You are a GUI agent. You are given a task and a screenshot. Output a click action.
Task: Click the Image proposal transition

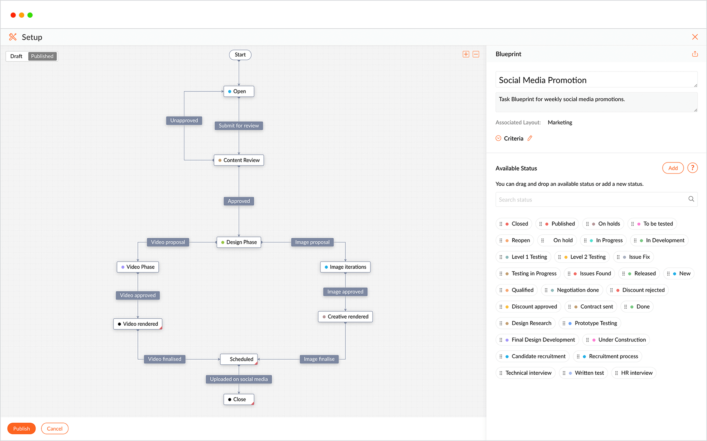click(x=312, y=242)
